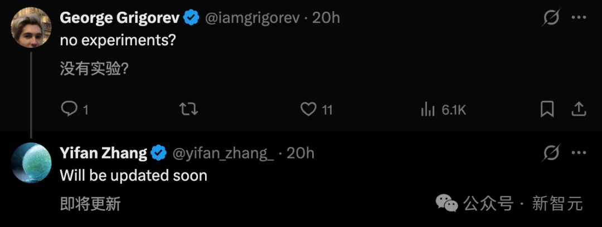
Task: Click Yifan Zhang's verified badge
Action: (159, 153)
